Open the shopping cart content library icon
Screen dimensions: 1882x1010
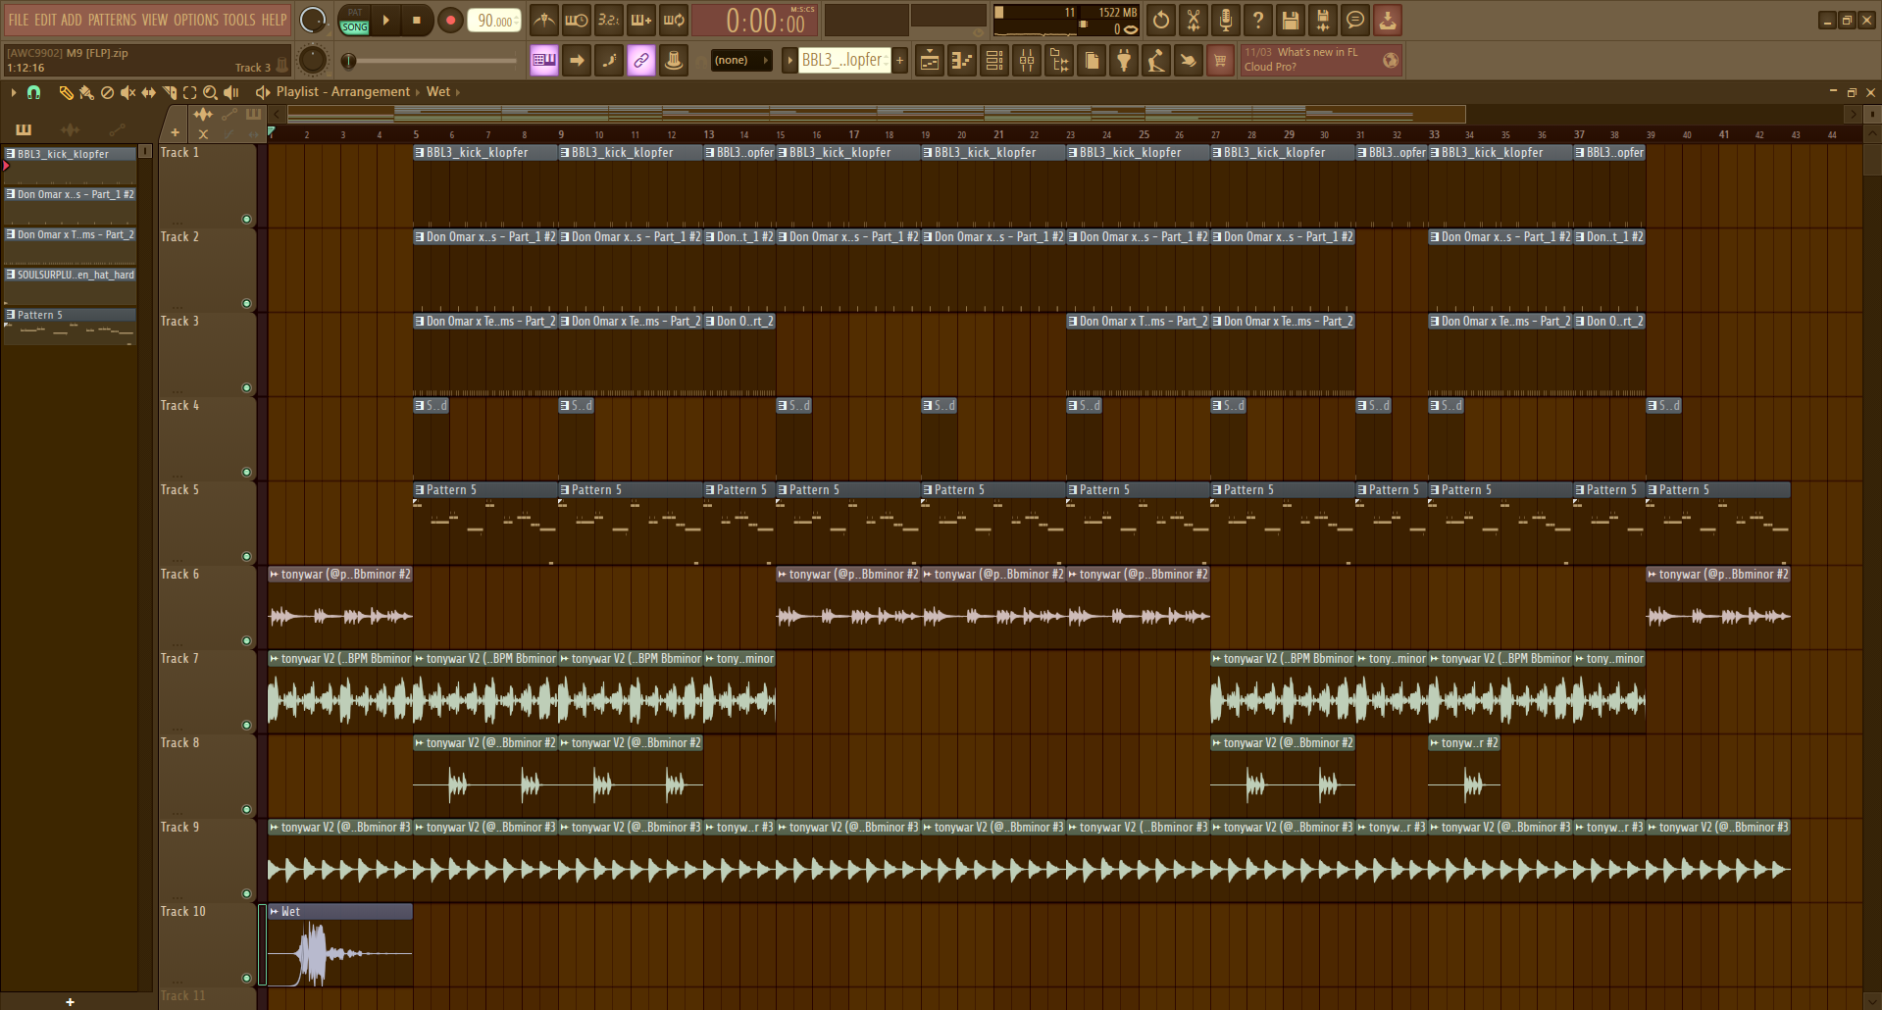[x=1220, y=61]
